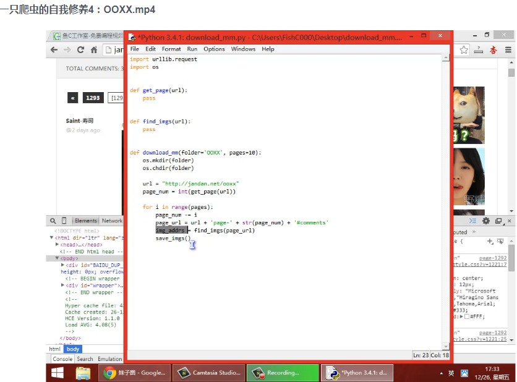
Task: Open the page-1292 source link
Action: pos(492,258)
